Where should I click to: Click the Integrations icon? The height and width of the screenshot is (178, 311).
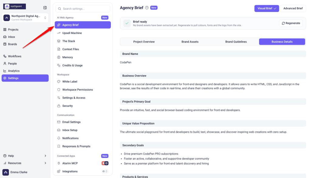pos(59,171)
